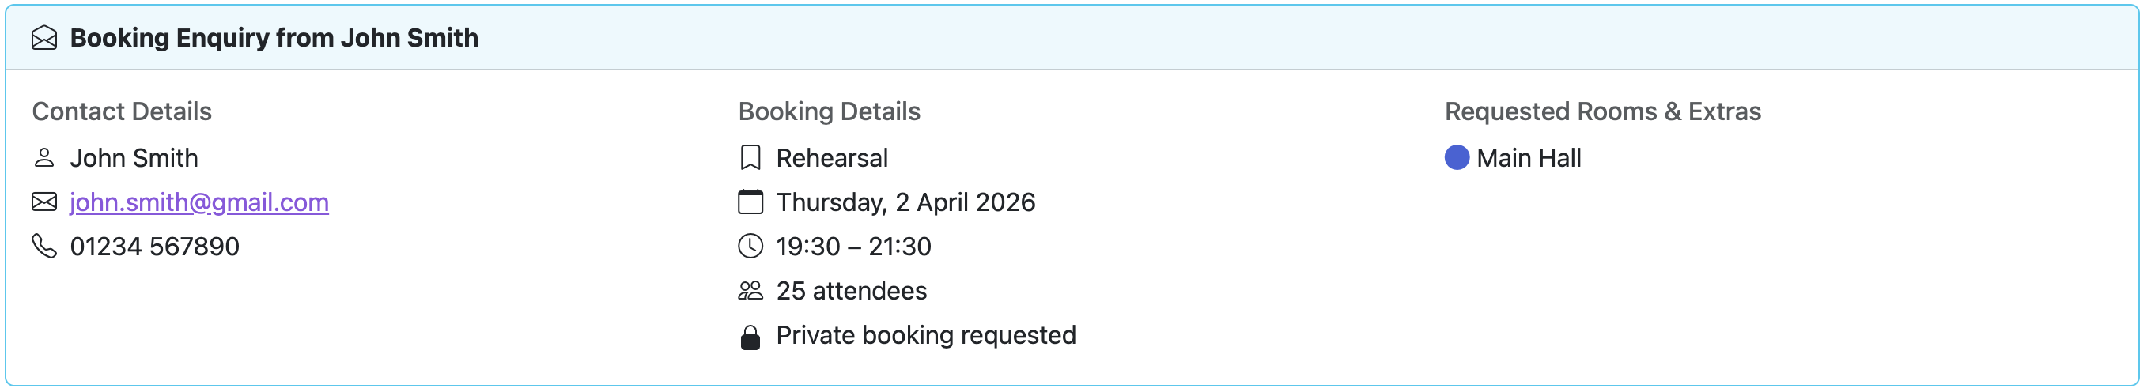The width and height of the screenshot is (2151, 392).
Task: Click the people icon beside 25 attendees
Action: (x=750, y=290)
